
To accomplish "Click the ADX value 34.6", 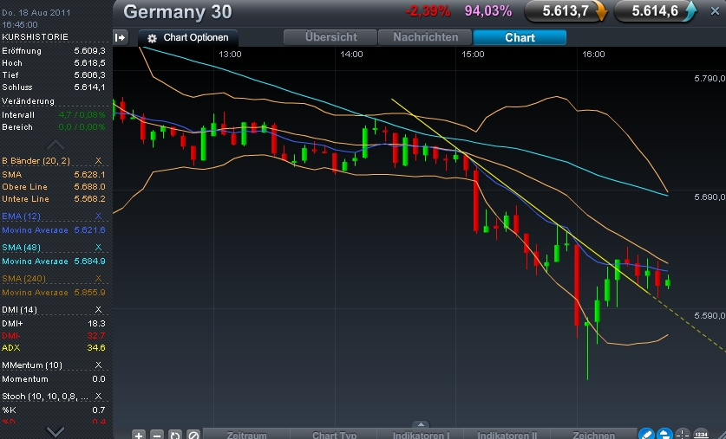I will tap(96, 347).
